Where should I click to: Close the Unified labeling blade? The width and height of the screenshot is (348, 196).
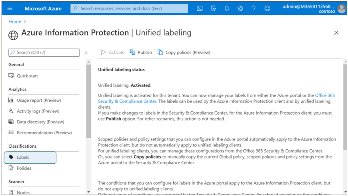pyautogui.click(x=336, y=33)
